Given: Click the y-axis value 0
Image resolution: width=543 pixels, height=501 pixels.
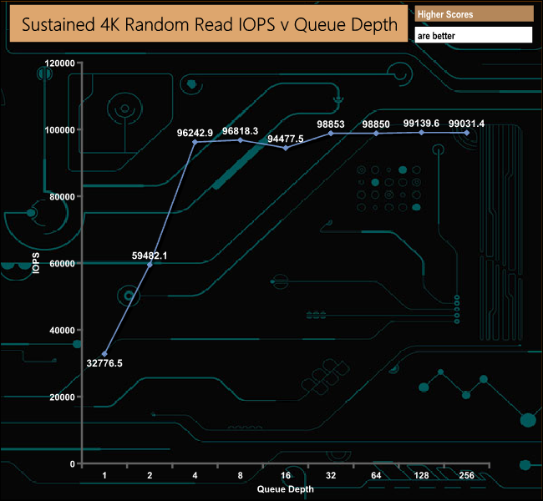Looking at the screenshot, I should coord(73,464).
